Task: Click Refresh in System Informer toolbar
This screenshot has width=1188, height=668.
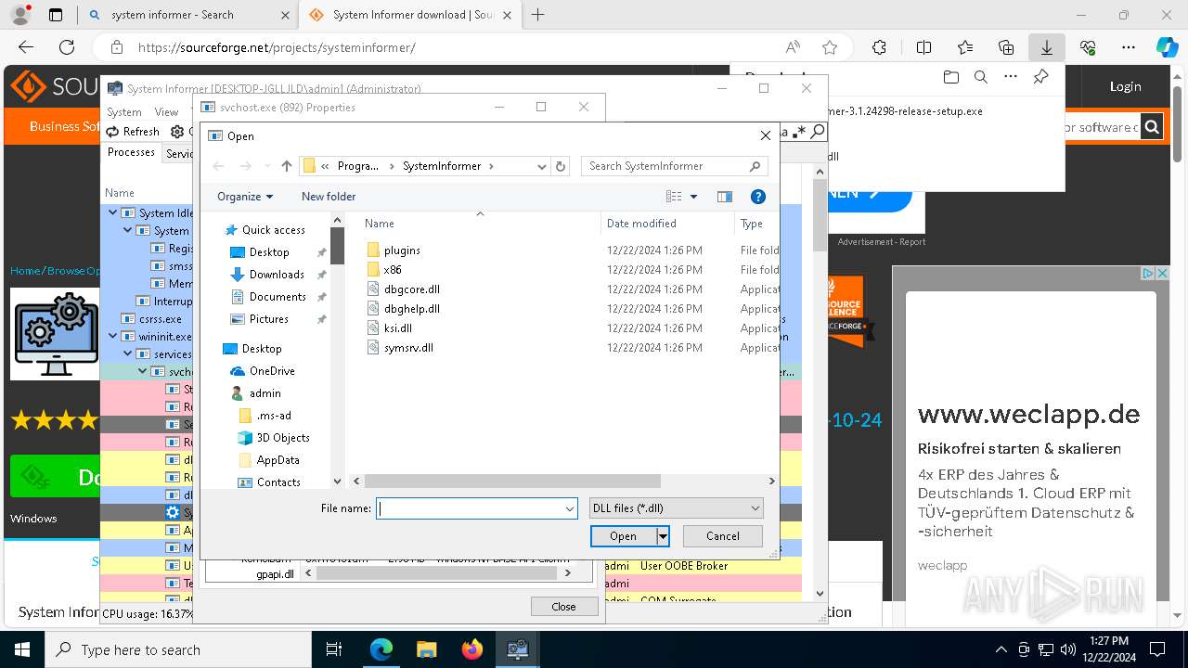Action: tap(132, 132)
